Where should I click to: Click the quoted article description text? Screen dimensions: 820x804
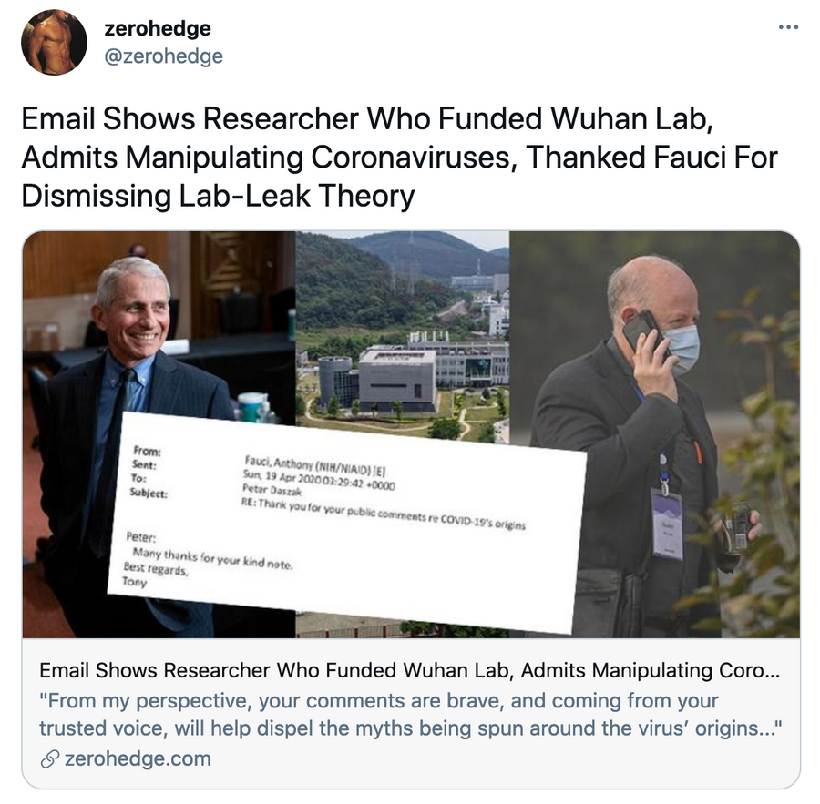(x=411, y=715)
